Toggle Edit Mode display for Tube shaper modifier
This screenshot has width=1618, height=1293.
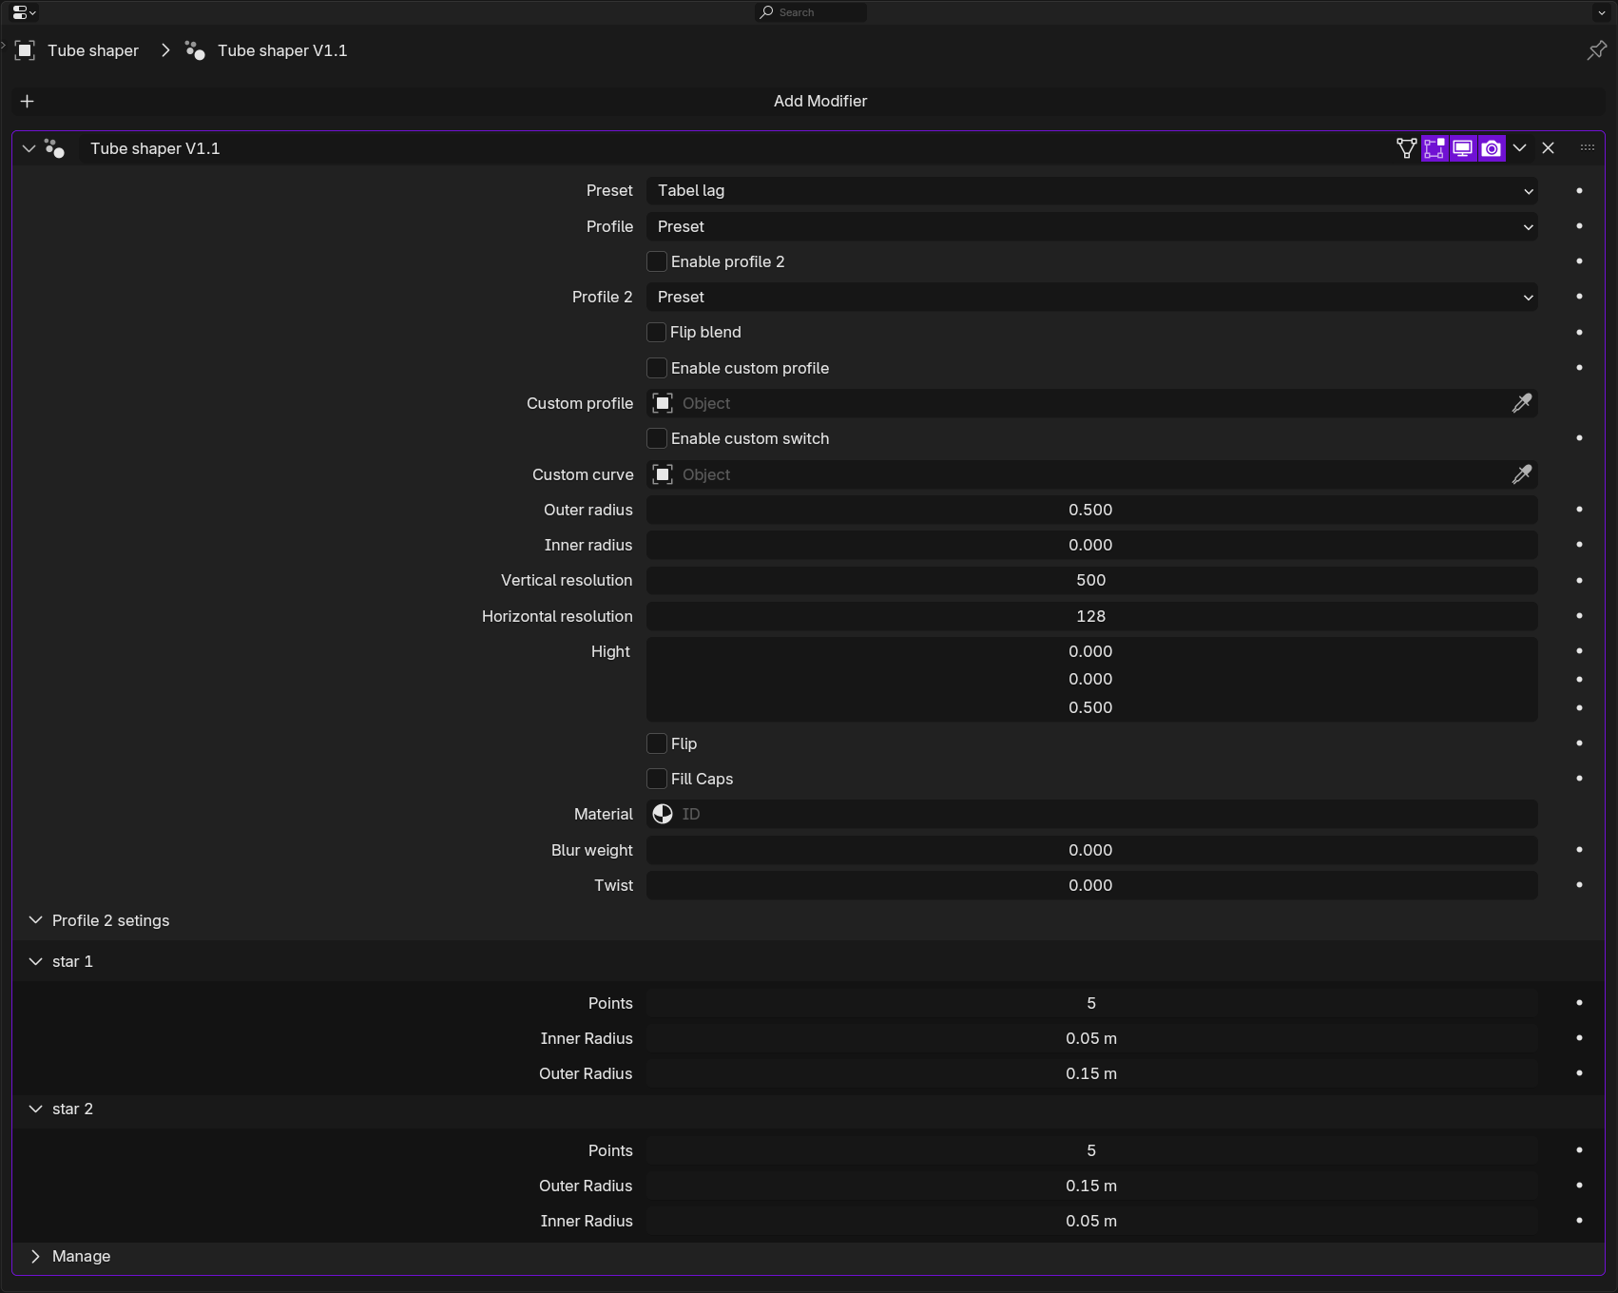coord(1435,148)
